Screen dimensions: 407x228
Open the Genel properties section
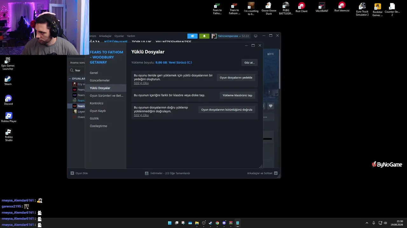pyautogui.click(x=106, y=73)
